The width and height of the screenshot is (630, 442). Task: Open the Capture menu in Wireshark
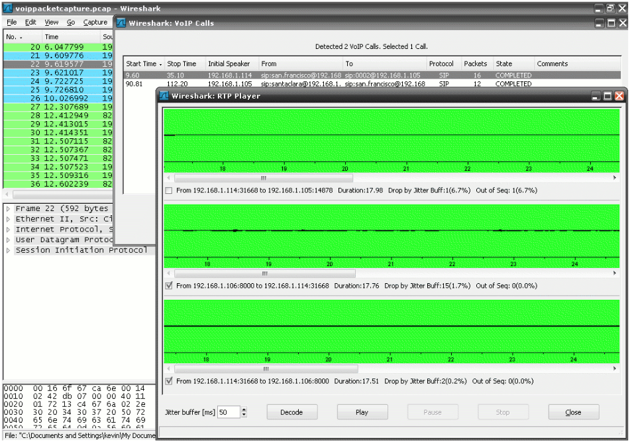coord(95,22)
